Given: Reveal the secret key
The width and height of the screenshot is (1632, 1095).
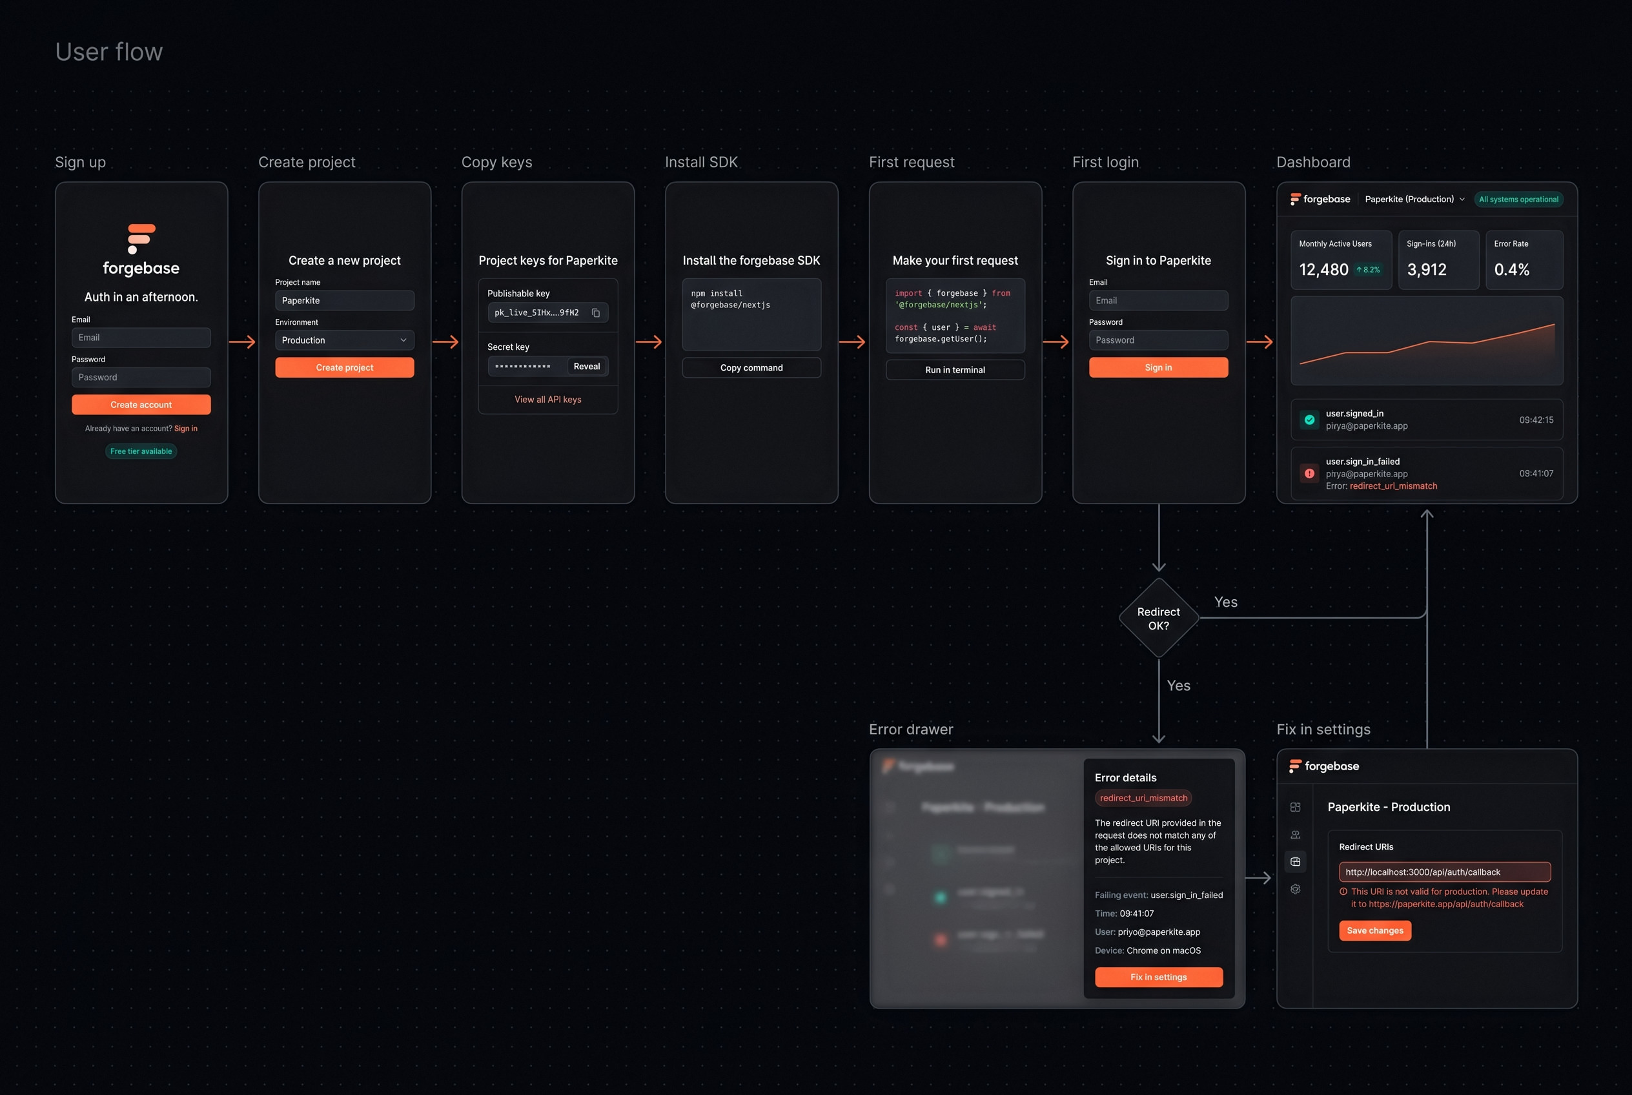Looking at the screenshot, I should 587,366.
